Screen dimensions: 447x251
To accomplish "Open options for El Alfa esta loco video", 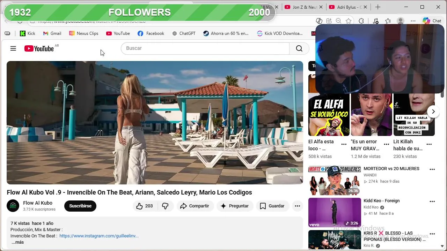I will coord(344,144).
